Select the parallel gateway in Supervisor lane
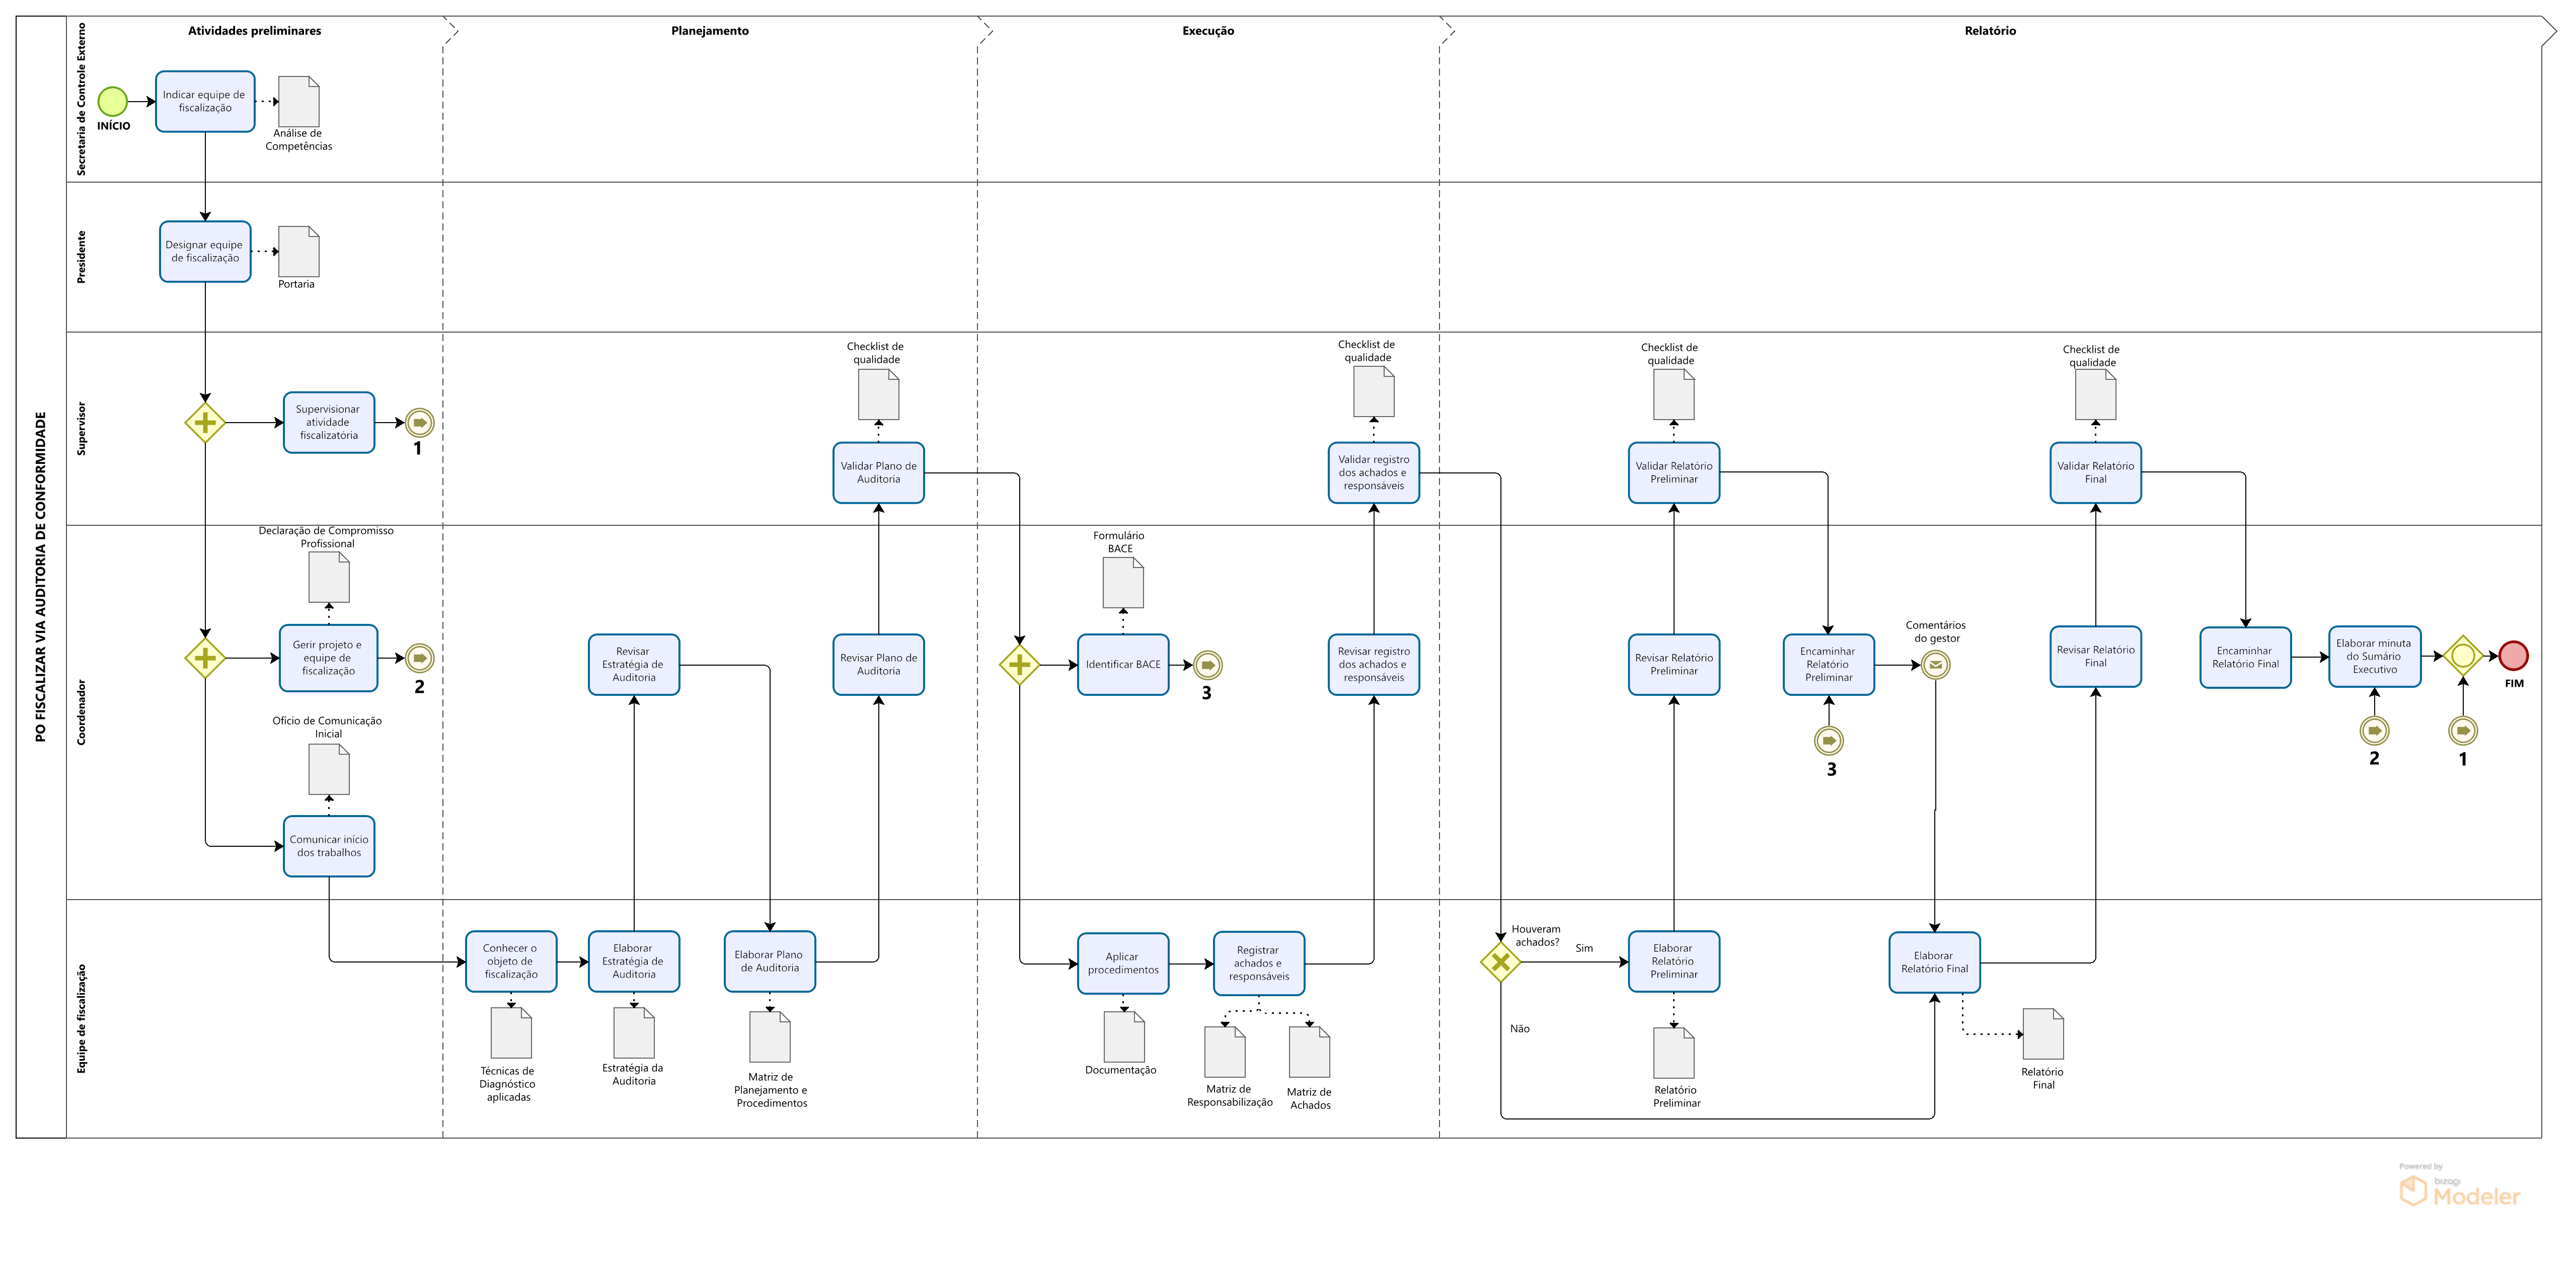This screenshot has width=2576, height=1285. pyautogui.click(x=205, y=423)
